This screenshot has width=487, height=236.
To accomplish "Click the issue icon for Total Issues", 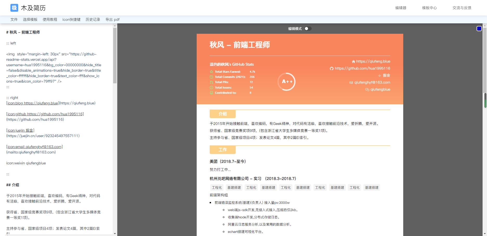I will (x=212, y=87).
